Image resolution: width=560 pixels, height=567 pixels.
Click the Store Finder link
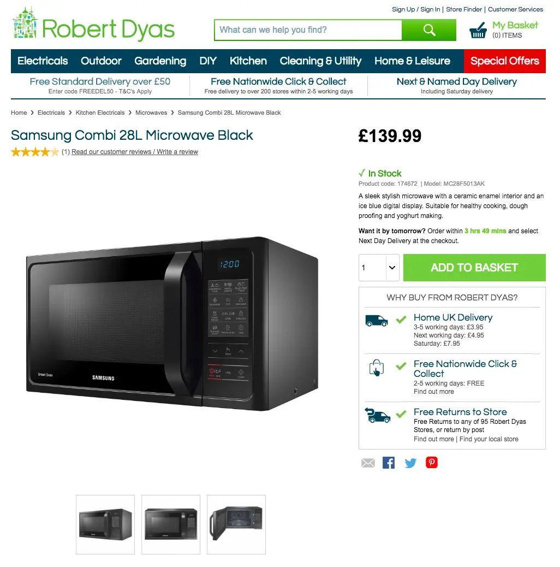[464, 9]
